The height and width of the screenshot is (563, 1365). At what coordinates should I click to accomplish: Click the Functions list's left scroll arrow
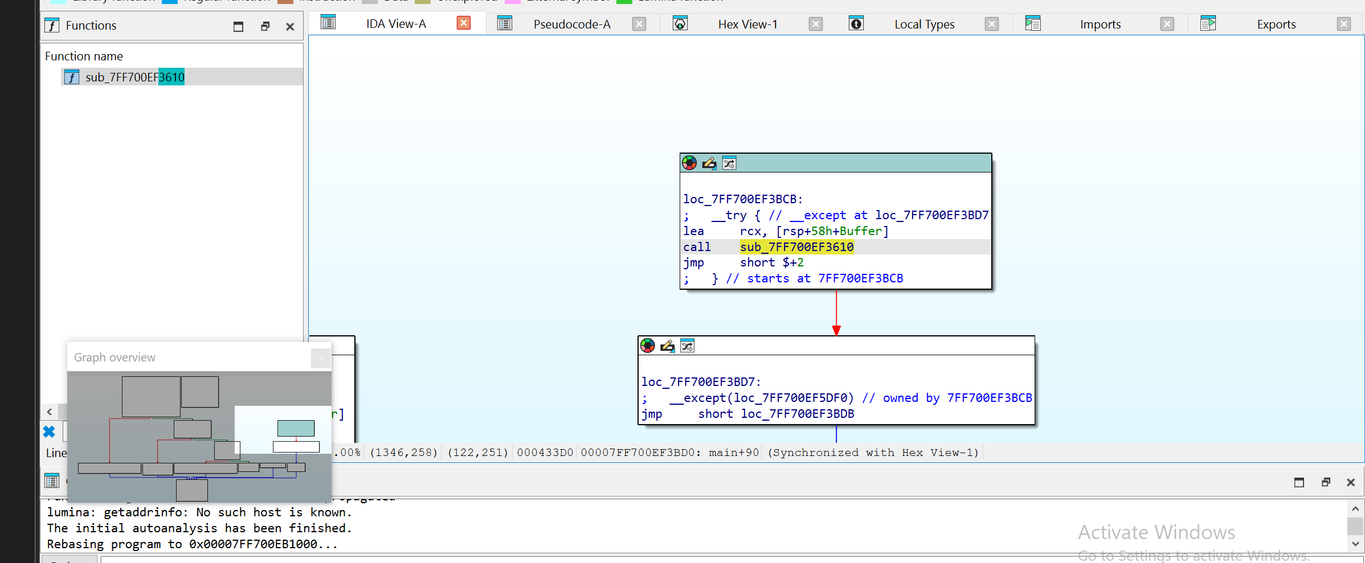coord(50,412)
